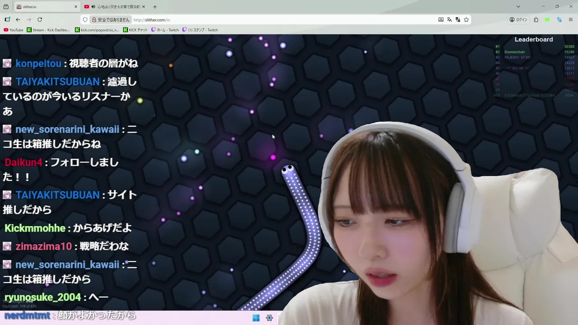
Task: Open tracking protection shield info
Action: [x=85, y=19]
